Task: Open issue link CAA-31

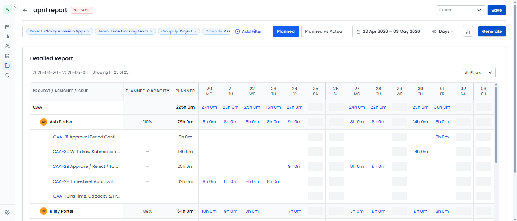Action: (61, 137)
